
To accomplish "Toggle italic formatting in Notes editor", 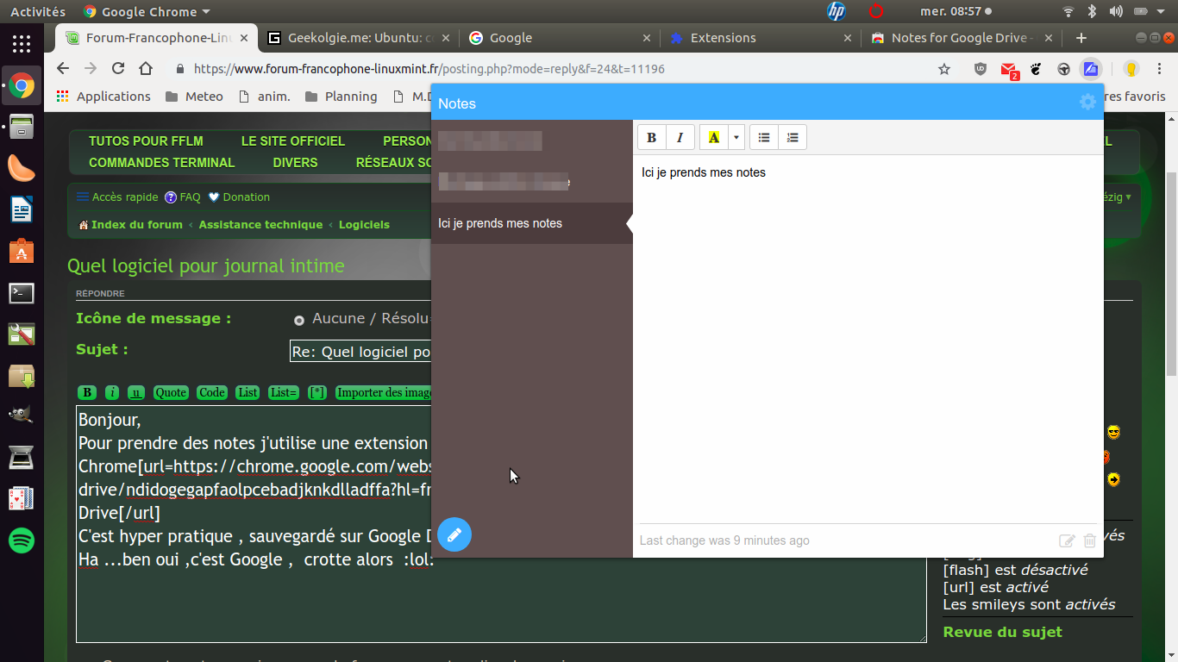I will [x=680, y=138].
